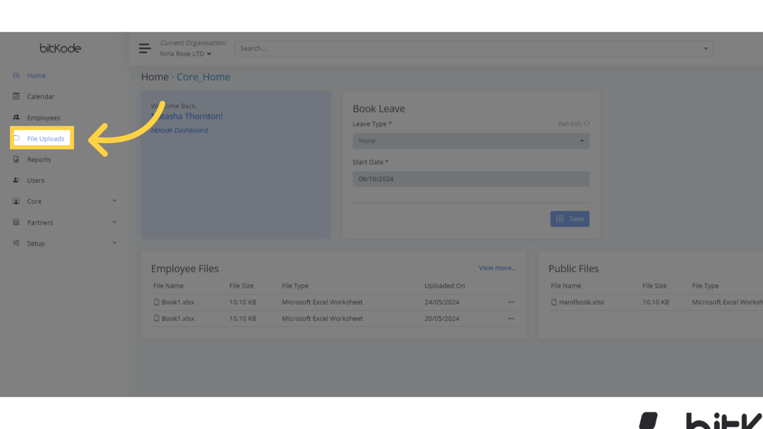Click the Start Date field showing 06/10/2024
763x429 pixels.
coord(471,179)
